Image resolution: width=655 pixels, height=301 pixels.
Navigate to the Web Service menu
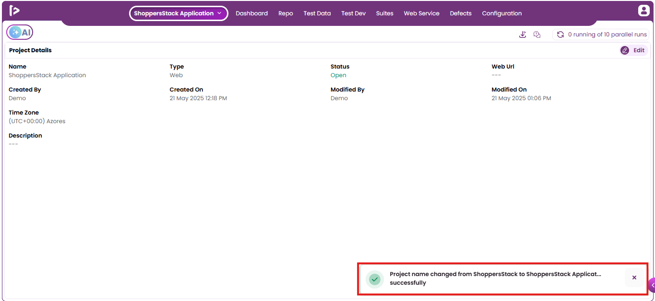coord(422,13)
